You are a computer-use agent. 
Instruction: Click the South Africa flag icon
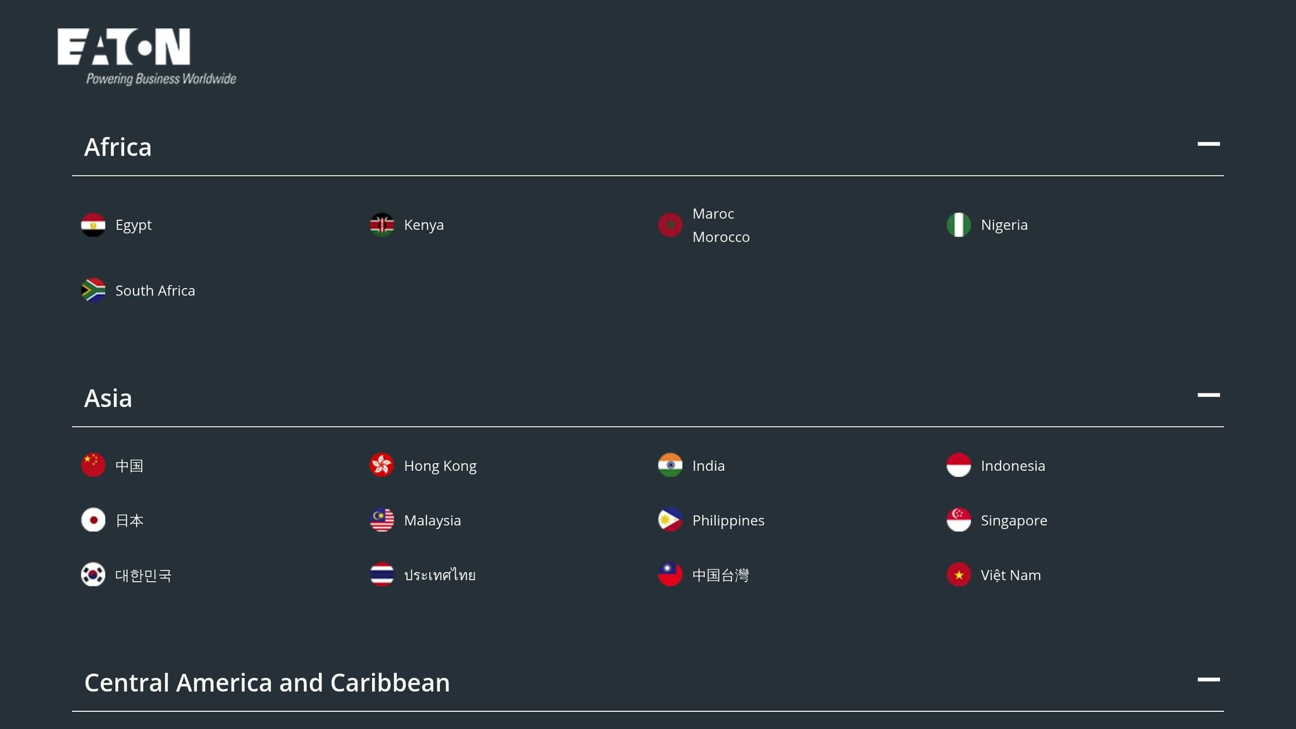[x=93, y=290]
